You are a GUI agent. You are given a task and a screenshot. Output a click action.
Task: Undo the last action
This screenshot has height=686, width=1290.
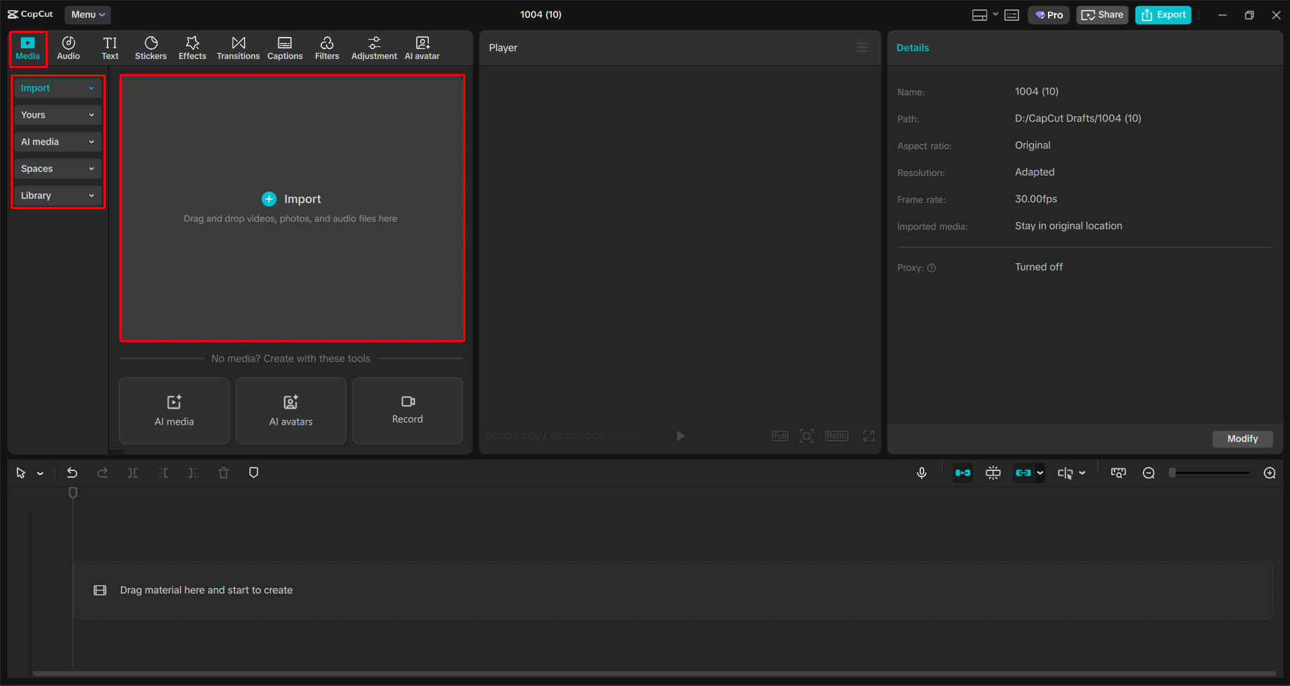72,472
